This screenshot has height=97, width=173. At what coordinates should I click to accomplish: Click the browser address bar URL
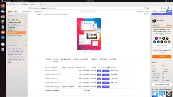pos(44,8)
